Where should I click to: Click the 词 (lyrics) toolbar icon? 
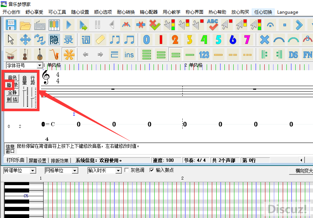coord(86,40)
